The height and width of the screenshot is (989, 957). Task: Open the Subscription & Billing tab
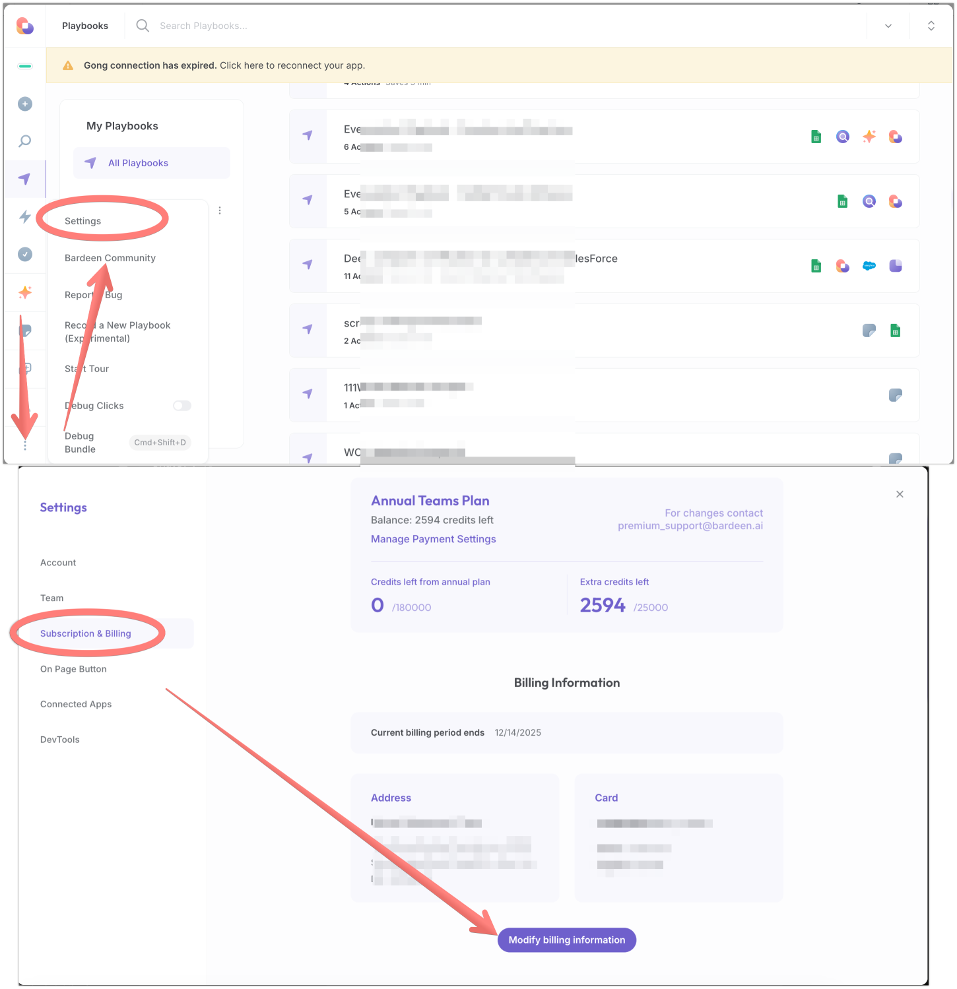[86, 633]
